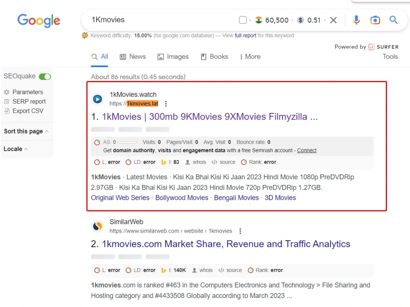Click the Parameters gear icon
Screen dimensions: 410x307
[7, 92]
